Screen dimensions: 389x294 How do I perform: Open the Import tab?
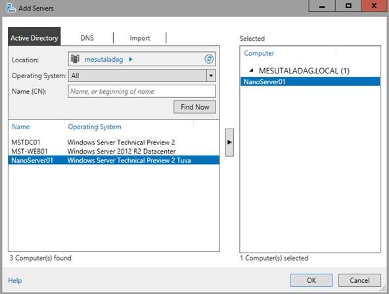point(140,38)
